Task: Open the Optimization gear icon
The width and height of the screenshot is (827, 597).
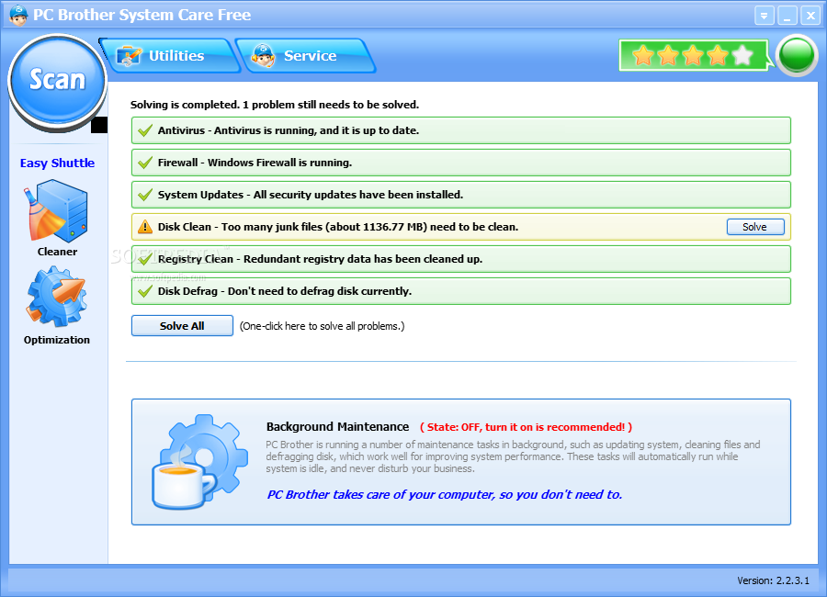Action: pos(56,297)
